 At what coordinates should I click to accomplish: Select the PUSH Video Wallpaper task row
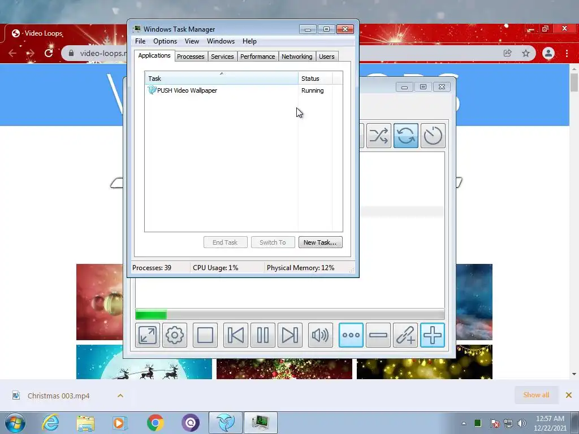tap(244, 90)
